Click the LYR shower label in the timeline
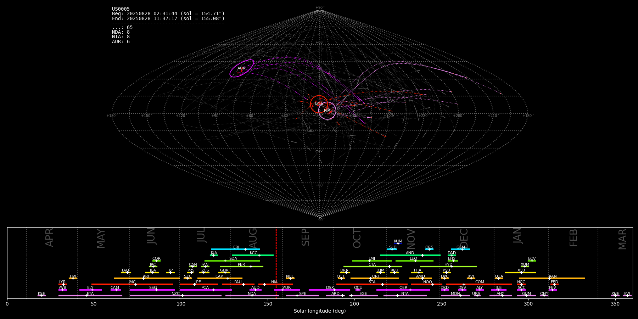Screen dimensions: 638x319 tap(62, 282)
